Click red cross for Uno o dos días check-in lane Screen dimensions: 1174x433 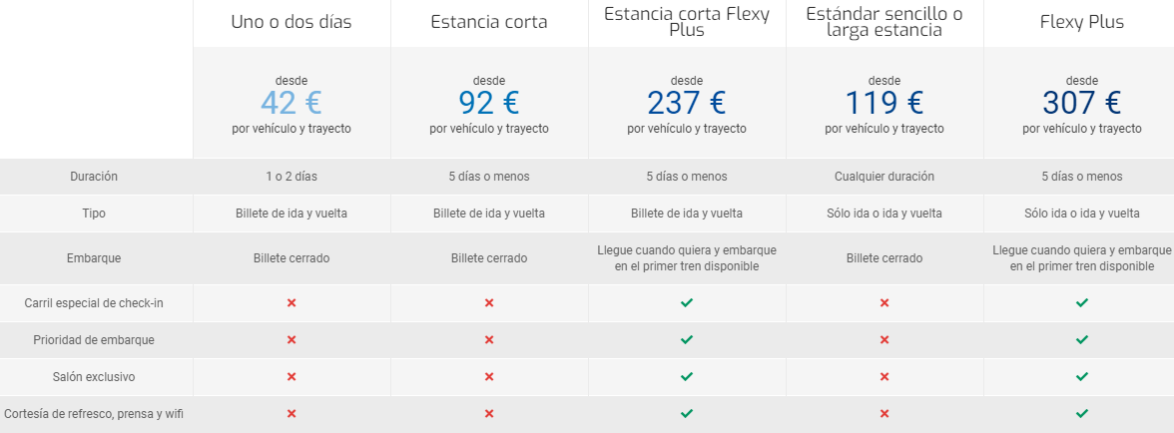292,302
